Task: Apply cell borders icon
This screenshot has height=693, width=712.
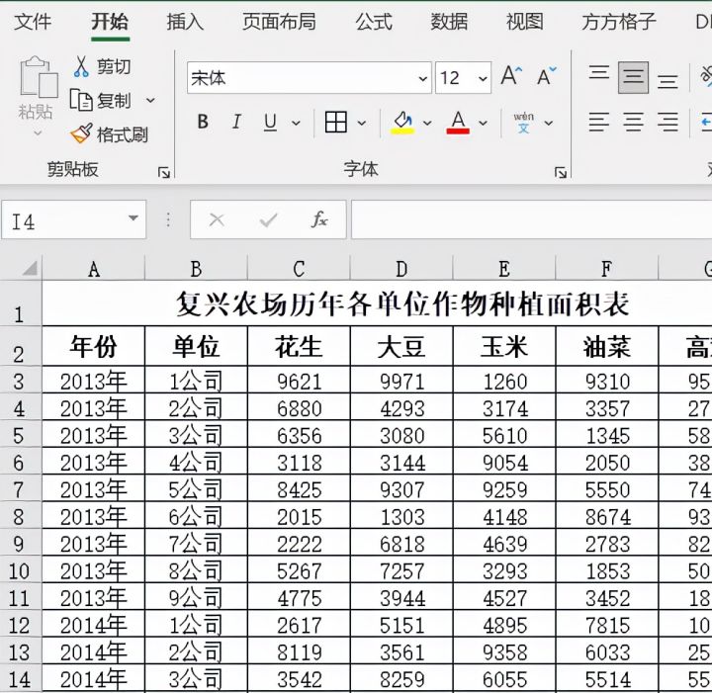Action: 336,122
